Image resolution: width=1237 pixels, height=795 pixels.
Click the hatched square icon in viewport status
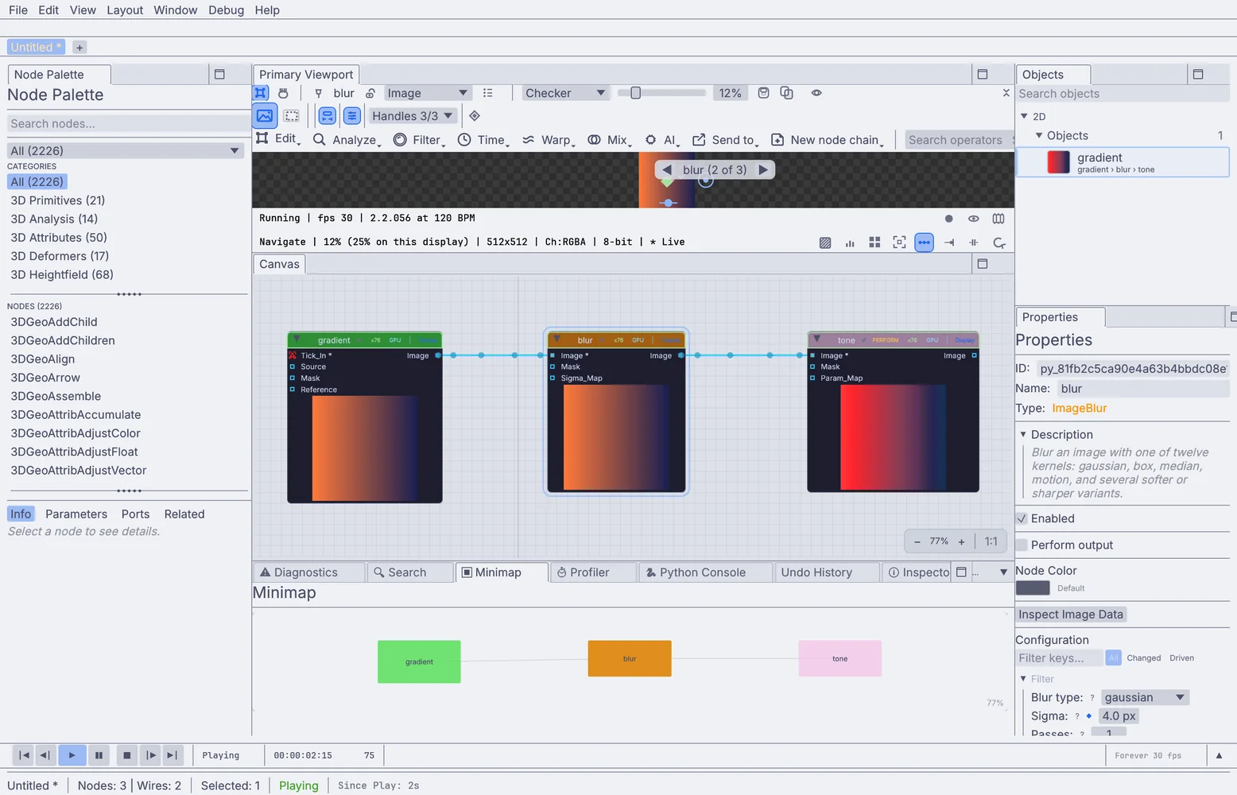point(825,242)
